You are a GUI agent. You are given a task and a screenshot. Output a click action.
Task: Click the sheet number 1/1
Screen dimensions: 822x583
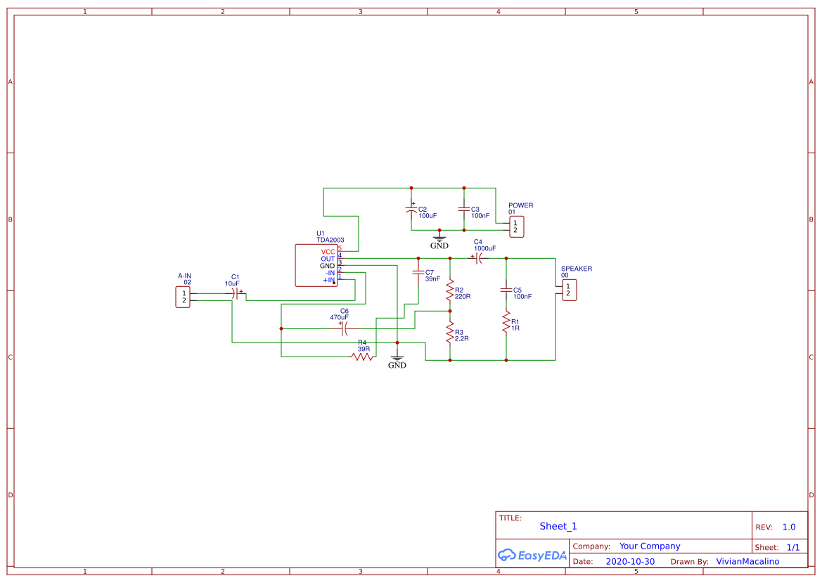coord(793,547)
